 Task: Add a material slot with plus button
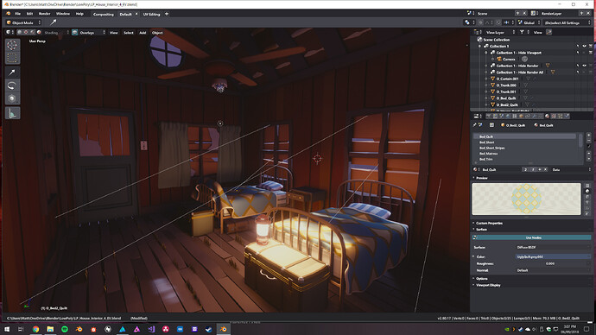point(588,136)
